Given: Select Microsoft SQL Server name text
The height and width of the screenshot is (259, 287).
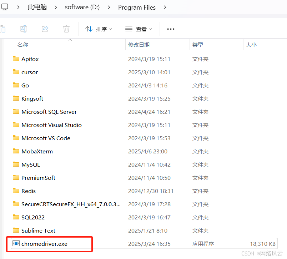Looking at the screenshot, I should 49,112.
